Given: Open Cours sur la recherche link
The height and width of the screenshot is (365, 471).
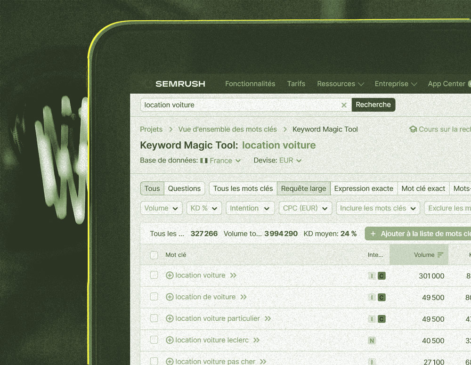Looking at the screenshot, I should (x=440, y=130).
